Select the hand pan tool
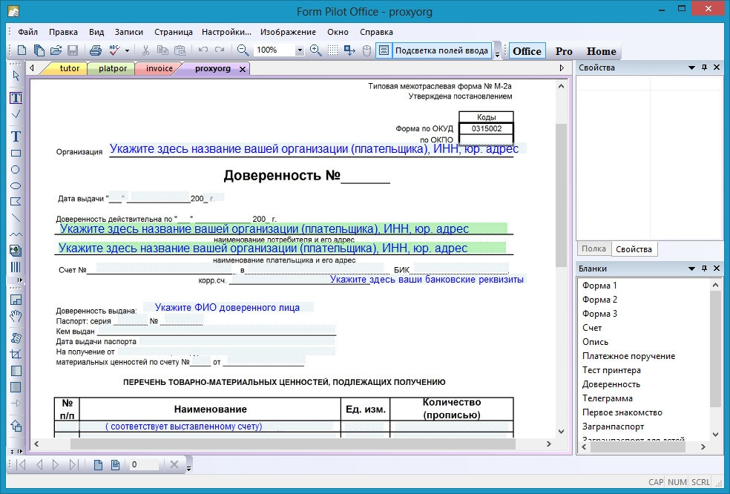This screenshot has width=730, height=494. (16, 317)
